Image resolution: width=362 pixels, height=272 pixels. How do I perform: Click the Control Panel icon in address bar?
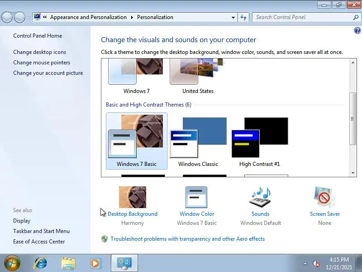[x=37, y=17]
